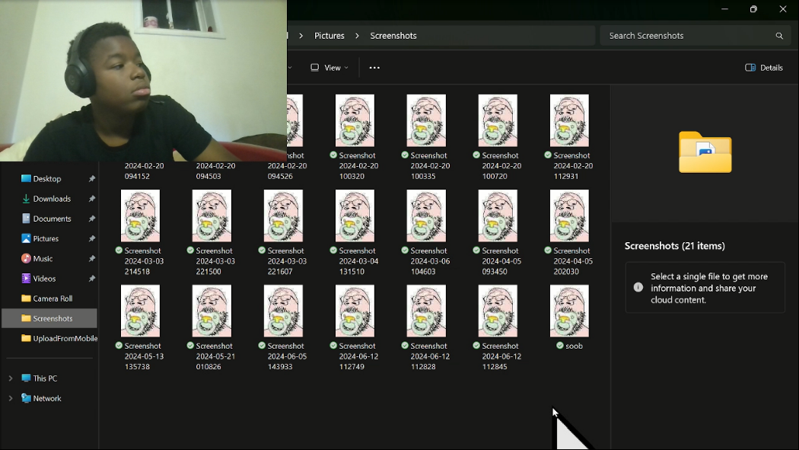Click the Videos folder icon
The image size is (799, 450).
click(x=27, y=279)
